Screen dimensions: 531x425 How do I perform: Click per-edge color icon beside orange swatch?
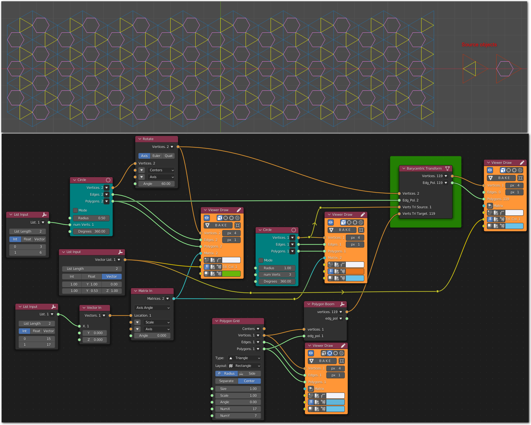tap(336, 271)
